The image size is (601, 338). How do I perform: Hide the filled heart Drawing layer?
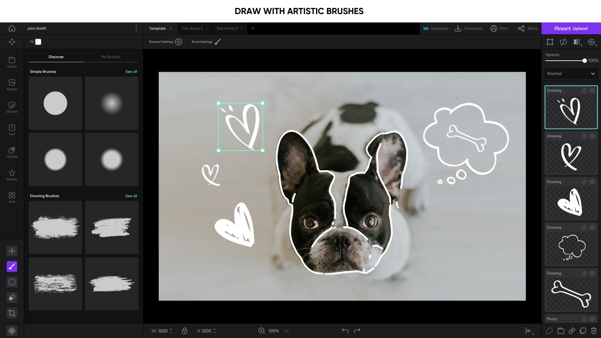pos(592,182)
